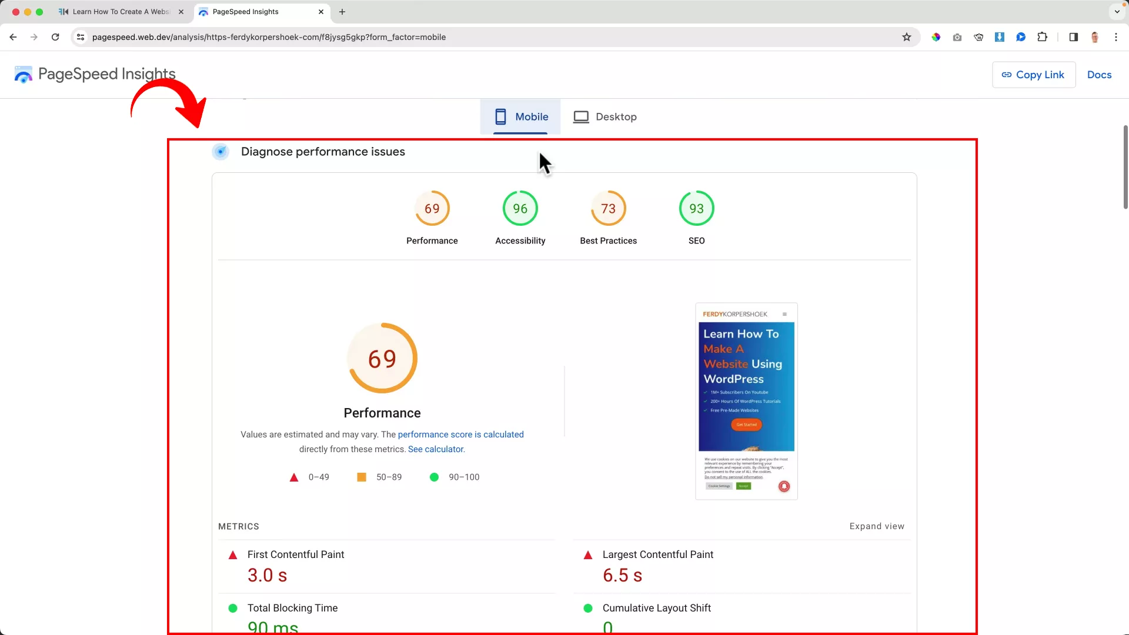Open the Chrome three-dot menu
The width and height of the screenshot is (1129, 635).
(x=1117, y=36)
